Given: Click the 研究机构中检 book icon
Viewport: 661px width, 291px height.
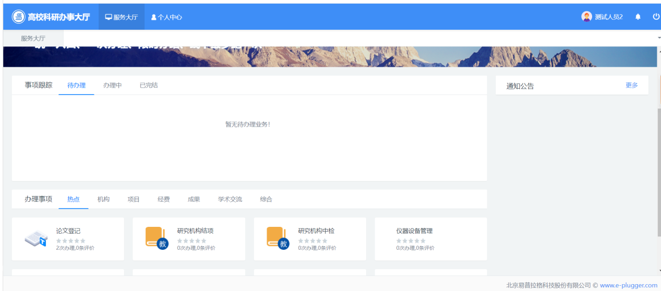Looking at the screenshot, I should tap(277, 238).
